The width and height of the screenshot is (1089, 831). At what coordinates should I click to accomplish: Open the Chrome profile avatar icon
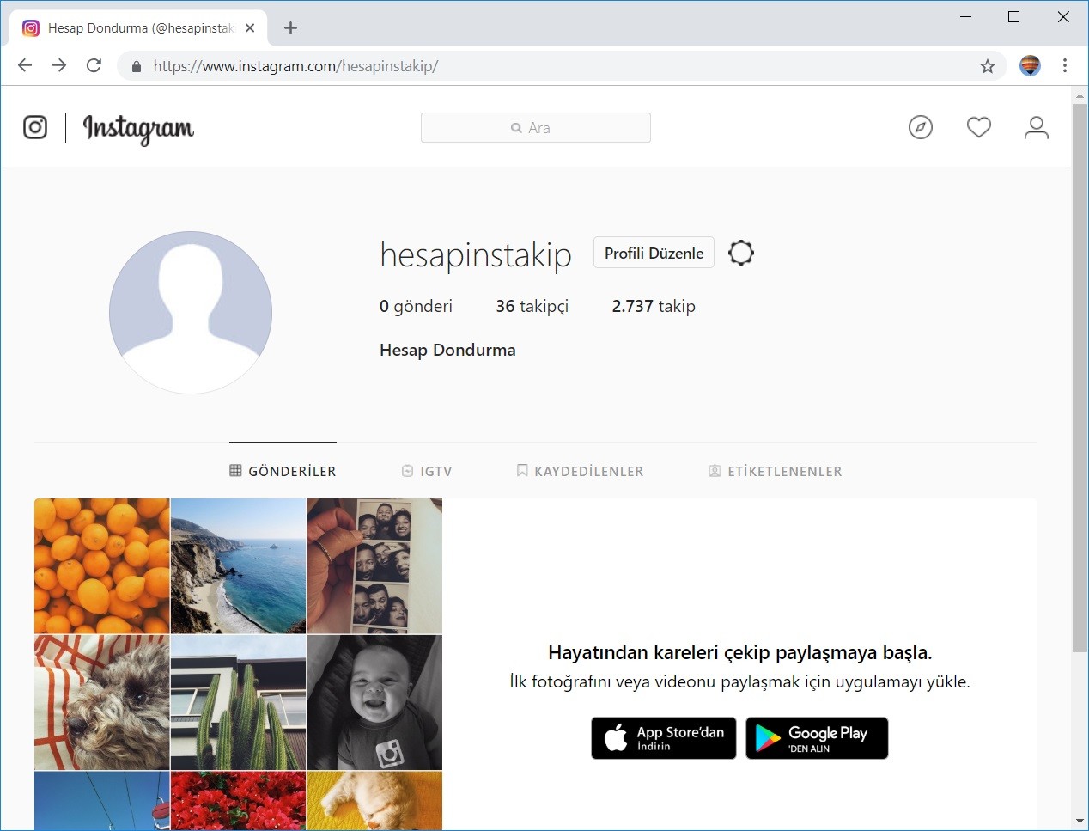(1030, 65)
